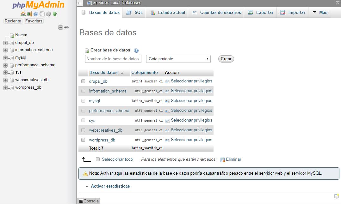
Task: Click Activar estadísticas link
Action: coord(110,186)
